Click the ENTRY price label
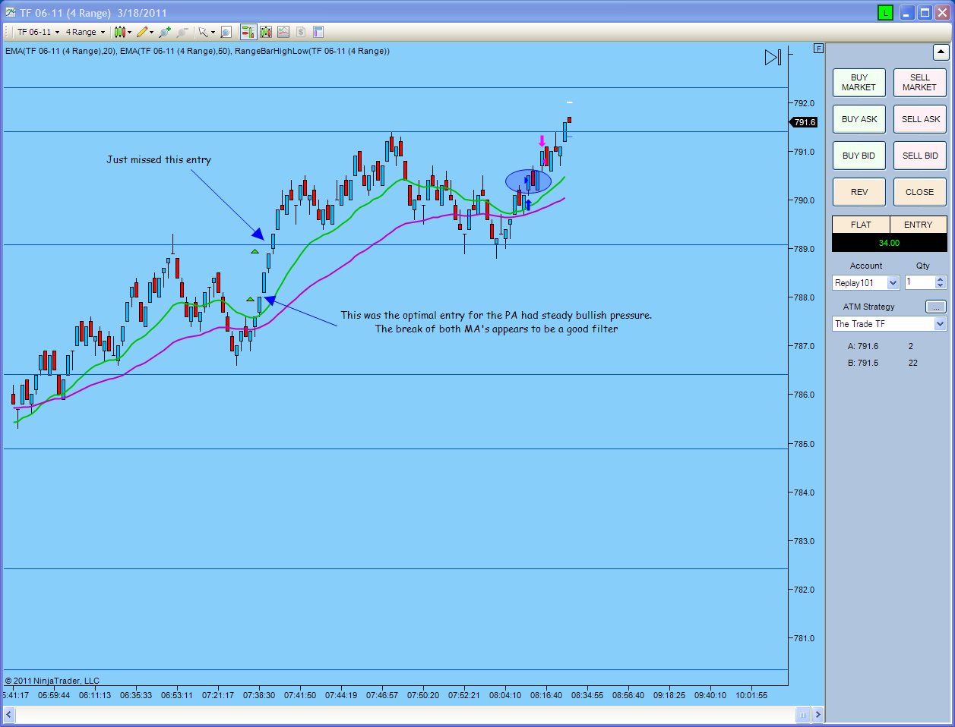 pyautogui.click(x=918, y=225)
